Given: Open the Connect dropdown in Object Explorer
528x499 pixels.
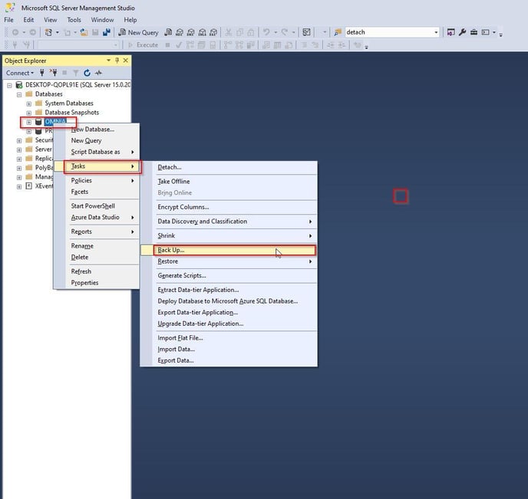Looking at the screenshot, I should coord(20,73).
